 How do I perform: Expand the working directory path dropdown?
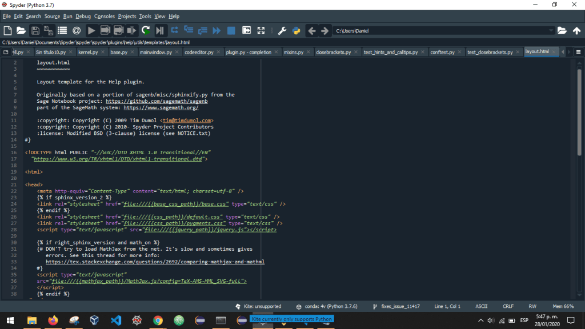point(551,30)
